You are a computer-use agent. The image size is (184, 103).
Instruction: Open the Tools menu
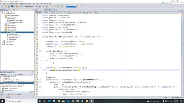pyautogui.click(x=41, y=3)
